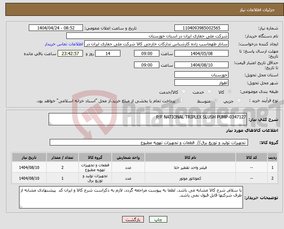
Task: Click the need number field 1104093985002565
Action: click(x=201, y=28)
